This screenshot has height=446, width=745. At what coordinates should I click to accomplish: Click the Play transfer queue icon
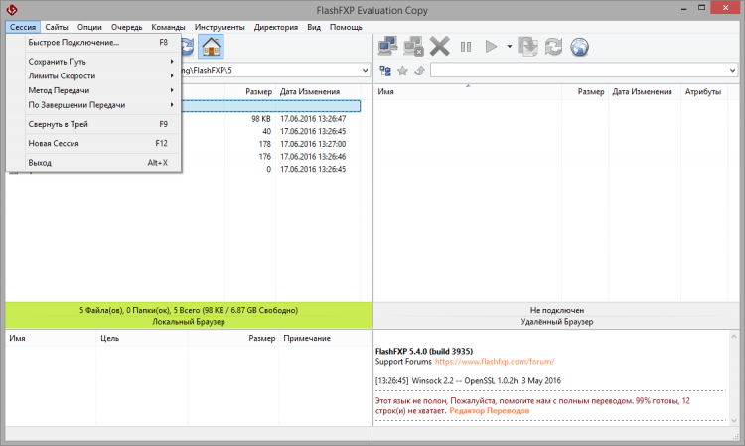[491, 47]
